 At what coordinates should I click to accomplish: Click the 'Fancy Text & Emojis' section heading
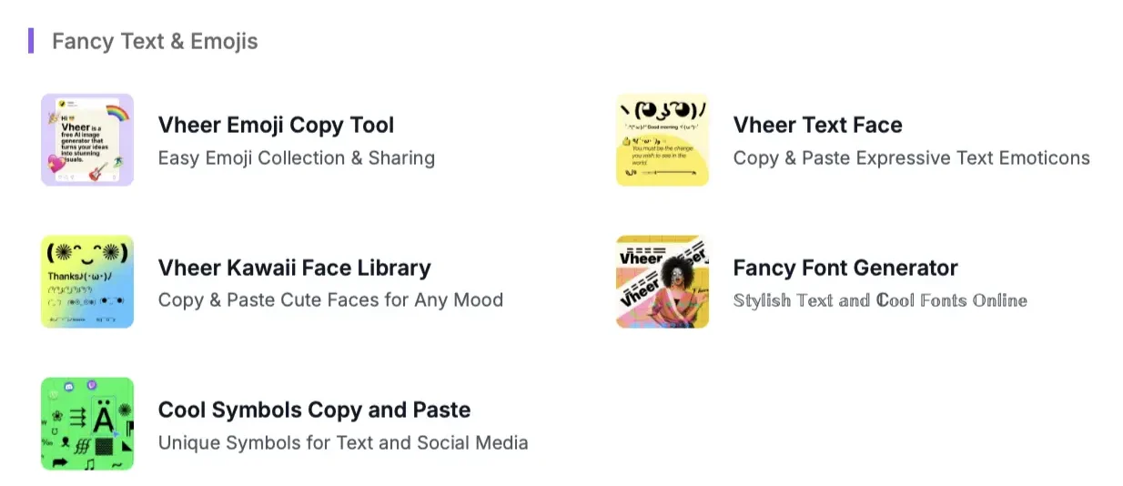click(x=155, y=41)
